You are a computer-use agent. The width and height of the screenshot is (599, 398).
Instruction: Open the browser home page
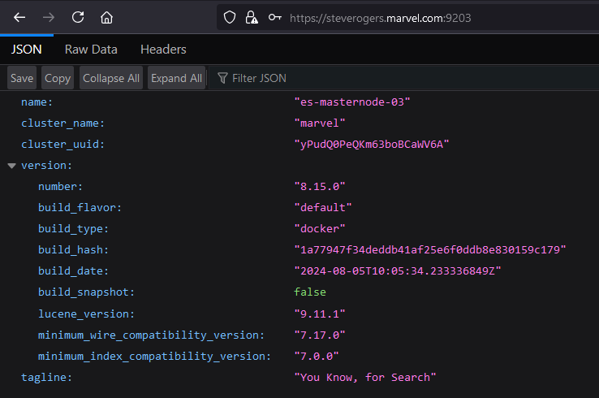point(106,18)
